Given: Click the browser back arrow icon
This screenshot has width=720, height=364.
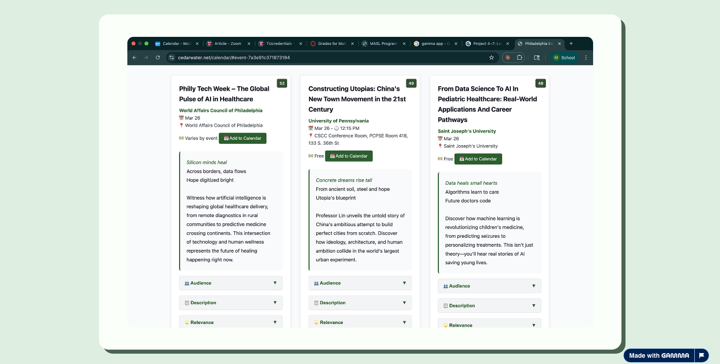Looking at the screenshot, I should (x=135, y=58).
